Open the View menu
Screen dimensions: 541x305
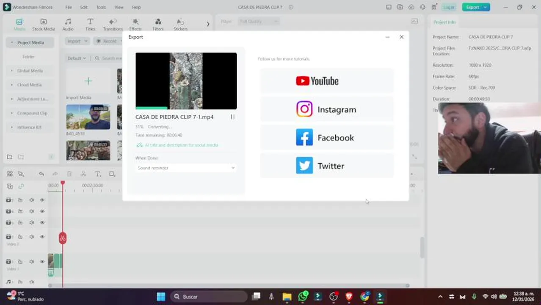click(119, 7)
